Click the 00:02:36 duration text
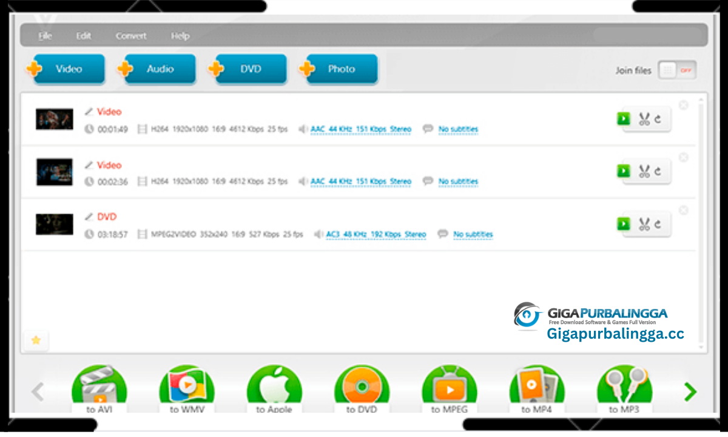The height and width of the screenshot is (437, 728). tap(113, 182)
